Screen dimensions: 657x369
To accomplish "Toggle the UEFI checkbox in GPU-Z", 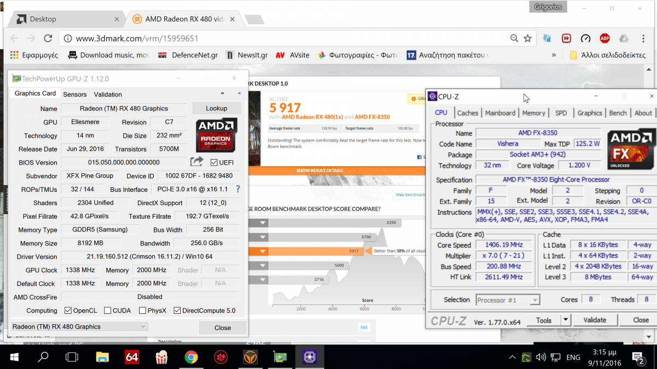I will point(214,162).
